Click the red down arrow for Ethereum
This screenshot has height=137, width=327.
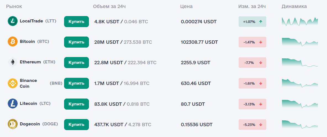click(x=261, y=63)
